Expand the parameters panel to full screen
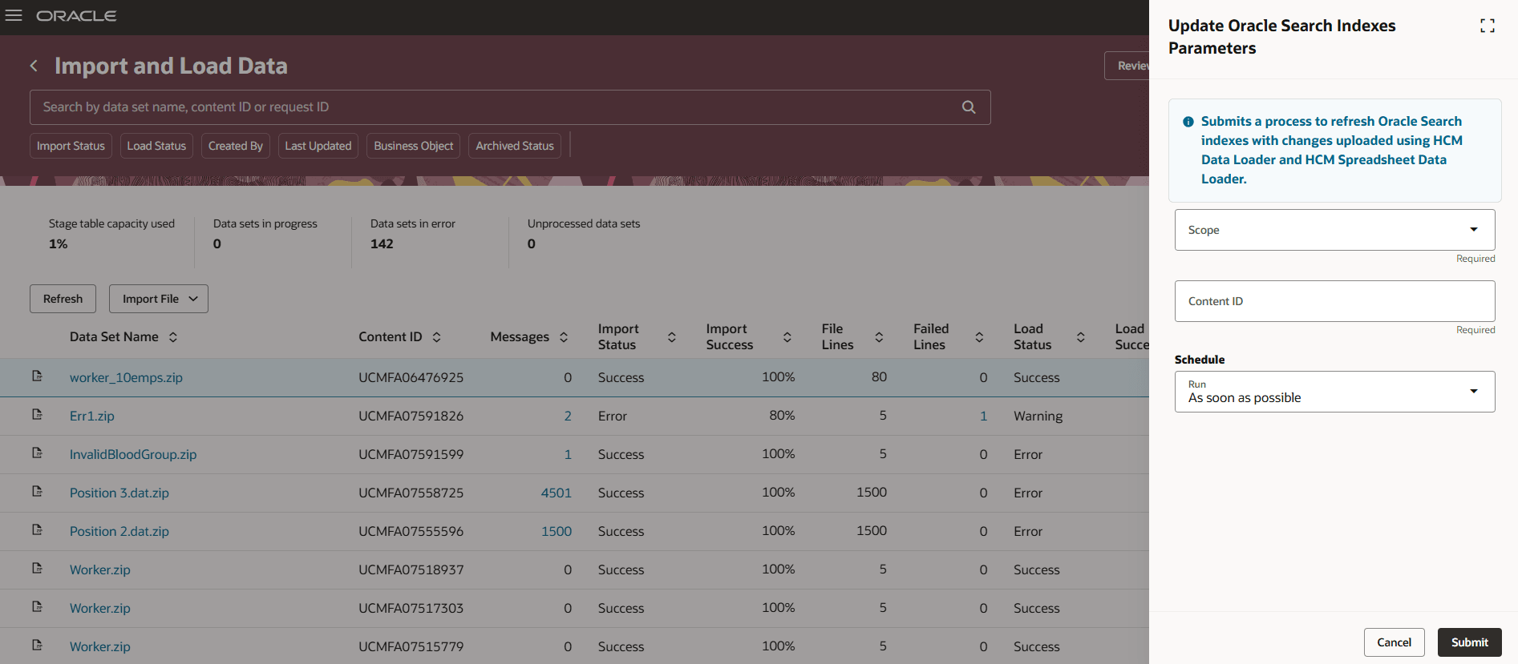 [x=1488, y=26]
